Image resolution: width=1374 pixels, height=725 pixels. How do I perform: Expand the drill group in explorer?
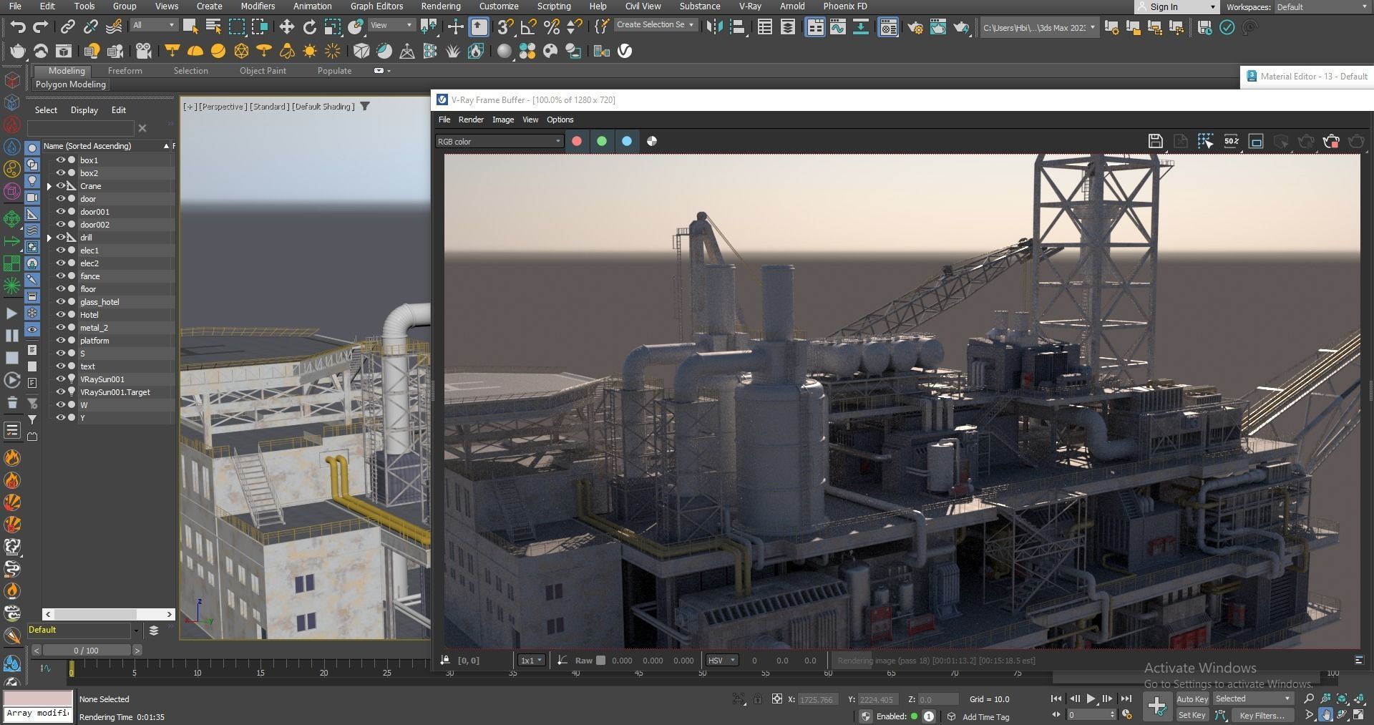click(x=49, y=238)
